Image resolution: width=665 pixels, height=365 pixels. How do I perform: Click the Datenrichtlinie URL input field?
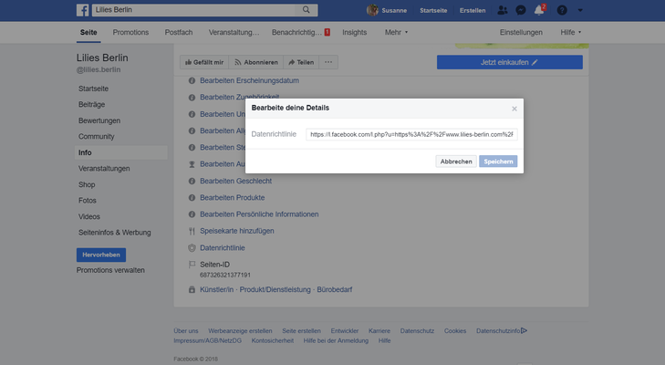[411, 134]
